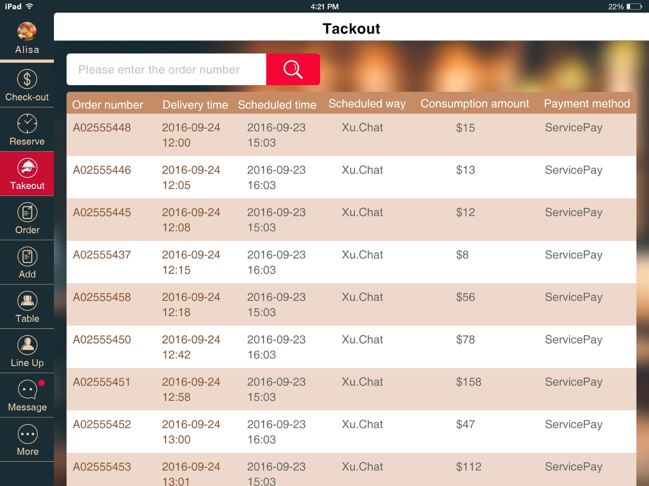649x486 pixels.
Task: Open the Reserve clock icon
Action: (27, 124)
